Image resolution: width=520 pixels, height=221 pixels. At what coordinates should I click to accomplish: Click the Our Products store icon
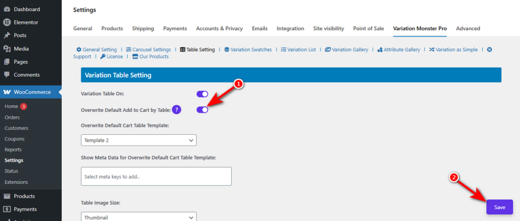click(135, 57)
